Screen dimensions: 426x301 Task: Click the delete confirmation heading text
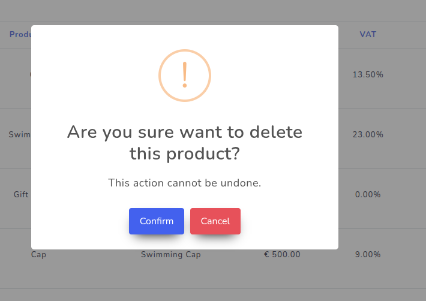[185, 143]
